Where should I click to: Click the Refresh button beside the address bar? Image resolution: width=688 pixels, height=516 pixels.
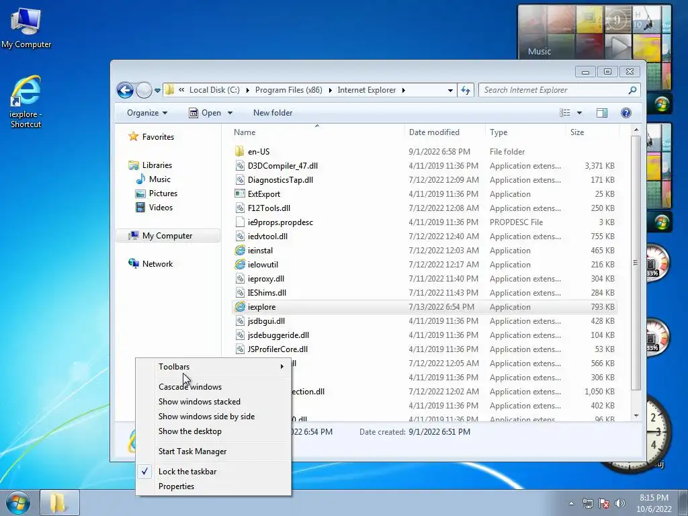click(x=465, y=91)
